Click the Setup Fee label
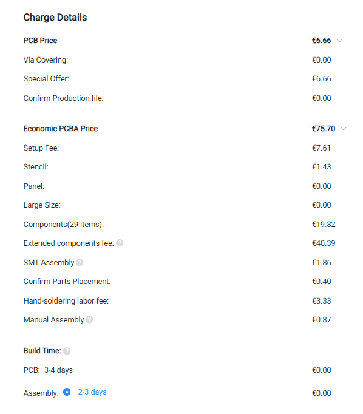Image resolution: width=363 pixels, height=414 pixels. click(41, 148)
